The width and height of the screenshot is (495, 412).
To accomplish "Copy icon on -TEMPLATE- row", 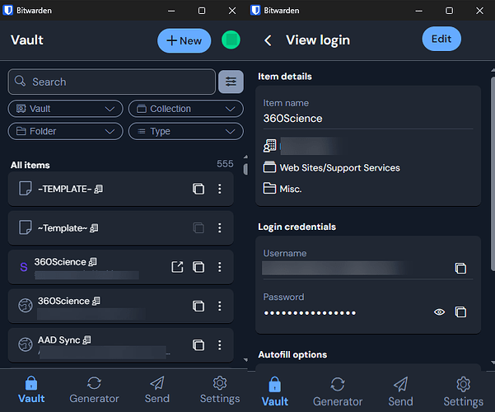I will click(198, 189).
